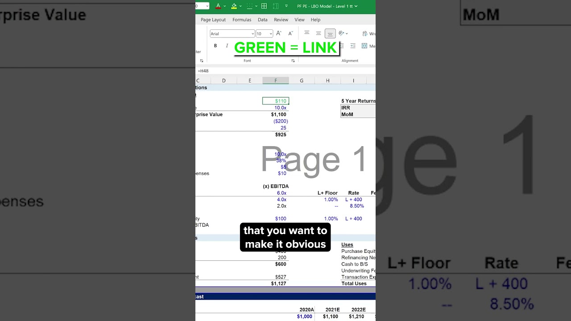Click the autofit column width icon

(x=276, y=6)
